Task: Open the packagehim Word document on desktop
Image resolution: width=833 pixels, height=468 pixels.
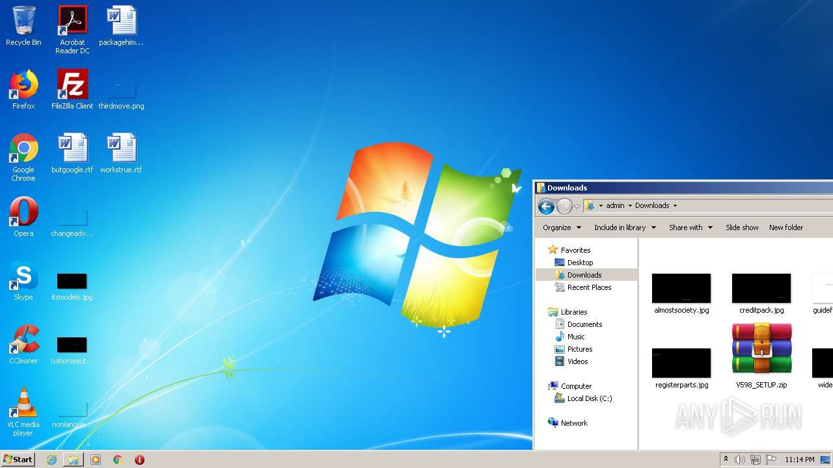Action: 121,26
